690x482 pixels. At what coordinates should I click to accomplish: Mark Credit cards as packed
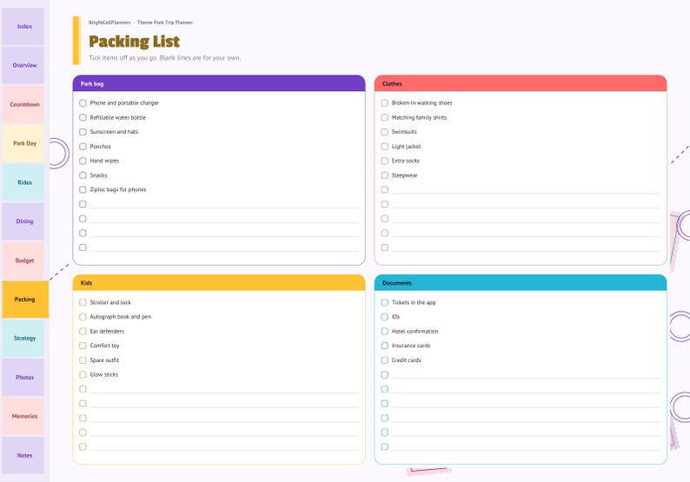[x=385, y=360]
